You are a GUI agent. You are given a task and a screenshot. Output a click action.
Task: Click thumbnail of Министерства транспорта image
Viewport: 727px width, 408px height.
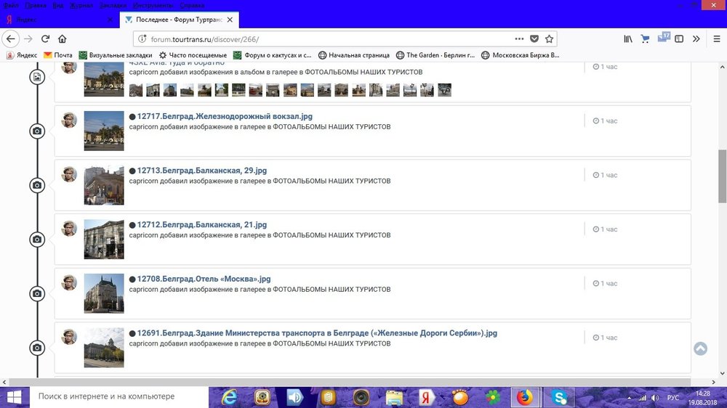[104, 347]
